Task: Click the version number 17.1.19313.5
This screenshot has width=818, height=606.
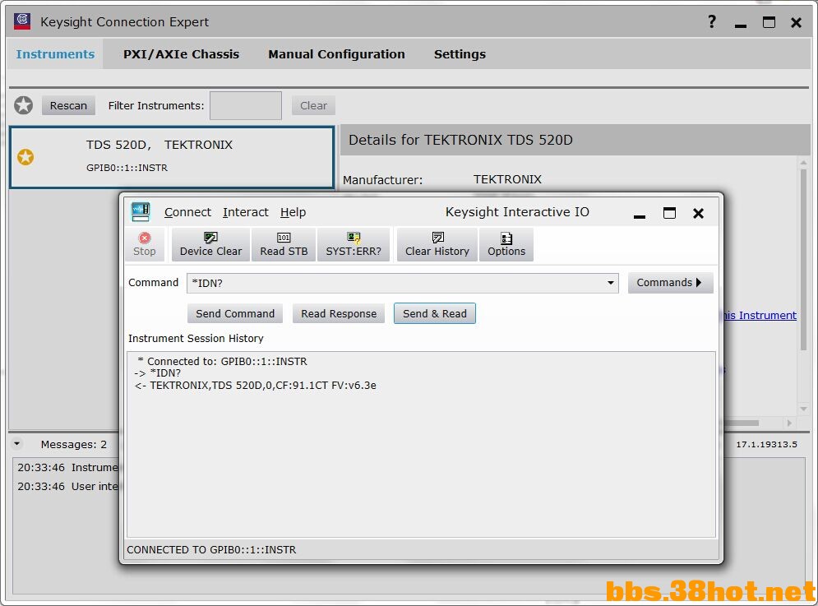Action: coord(766,444)
